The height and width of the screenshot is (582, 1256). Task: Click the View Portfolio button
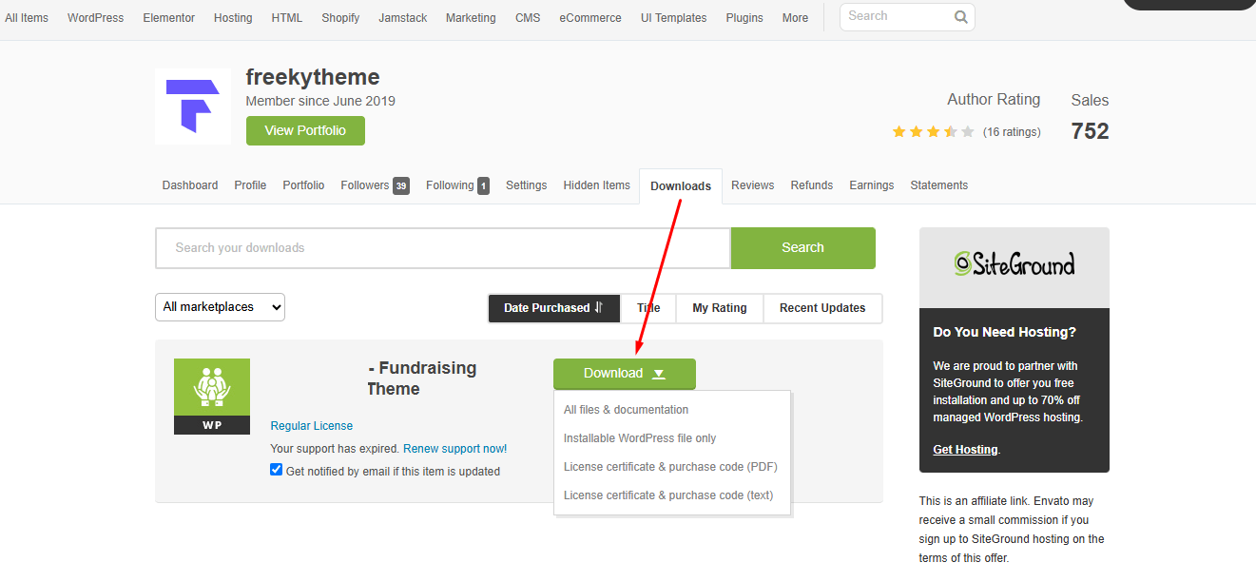pos(305,131)
